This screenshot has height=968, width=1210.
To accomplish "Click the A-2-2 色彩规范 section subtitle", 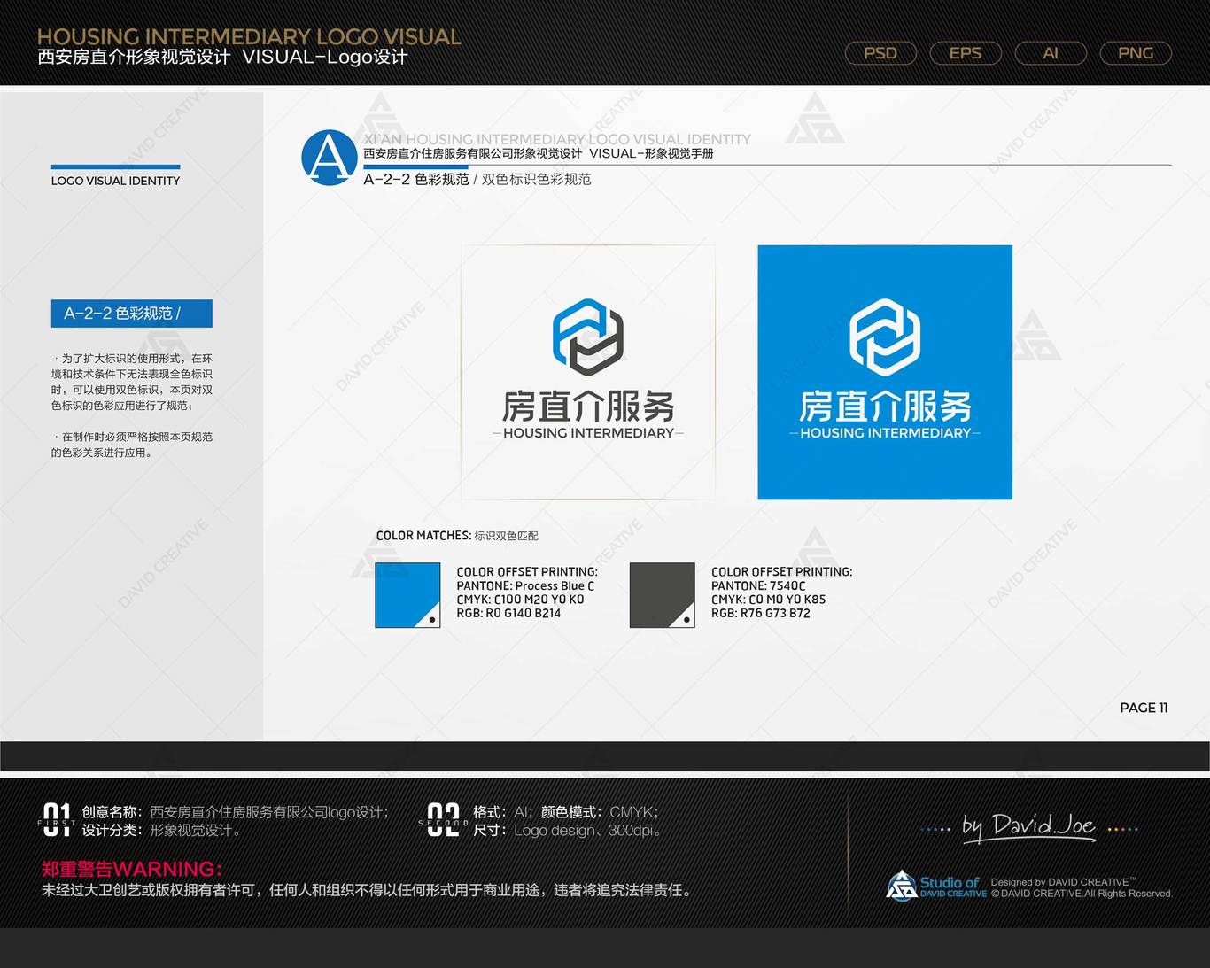I will pos(477,179).
